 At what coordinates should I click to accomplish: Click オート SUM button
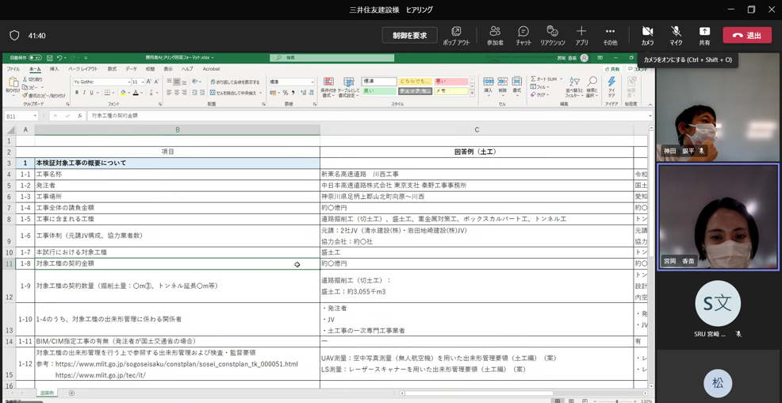coord(543,79)
